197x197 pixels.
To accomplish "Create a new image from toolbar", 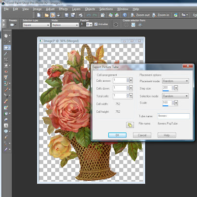I will [39, 15].
